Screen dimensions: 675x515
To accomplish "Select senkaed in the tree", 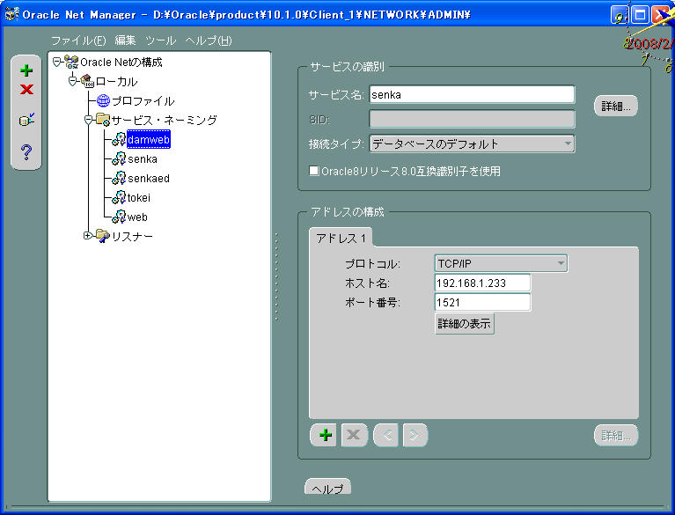I will (x=149, y=178).
